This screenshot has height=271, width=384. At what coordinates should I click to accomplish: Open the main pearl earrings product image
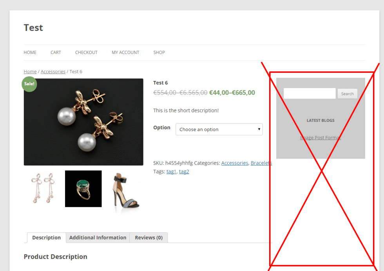click(83, 122)
